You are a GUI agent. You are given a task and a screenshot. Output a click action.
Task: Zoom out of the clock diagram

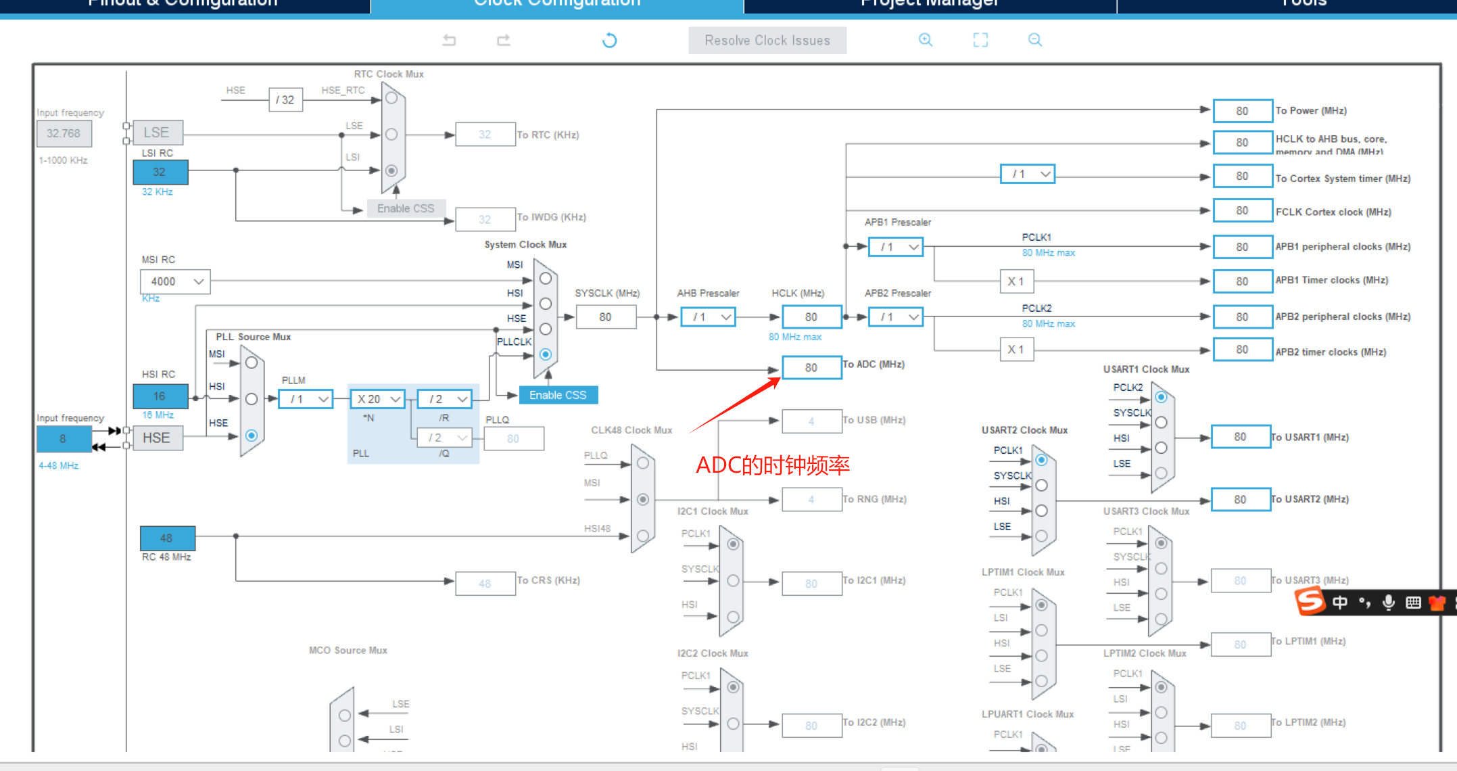click(1034, 40)
